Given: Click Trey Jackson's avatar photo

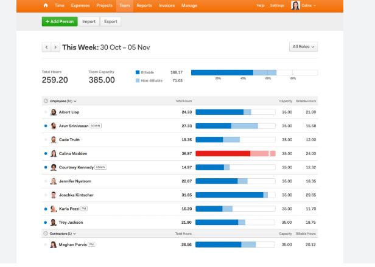Looking at the screenshot, I should point(54,223).
